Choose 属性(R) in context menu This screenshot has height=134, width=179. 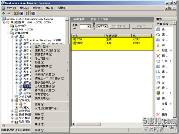coord(50,124)
